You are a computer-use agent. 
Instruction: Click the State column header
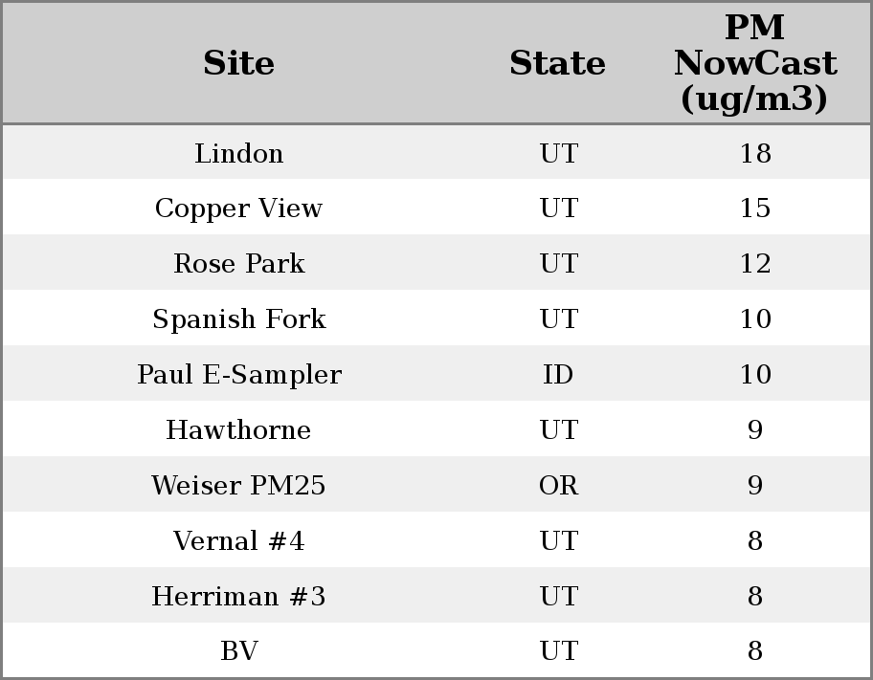click(557, 63)
